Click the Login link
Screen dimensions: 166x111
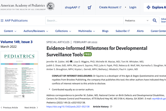point(133,7)
